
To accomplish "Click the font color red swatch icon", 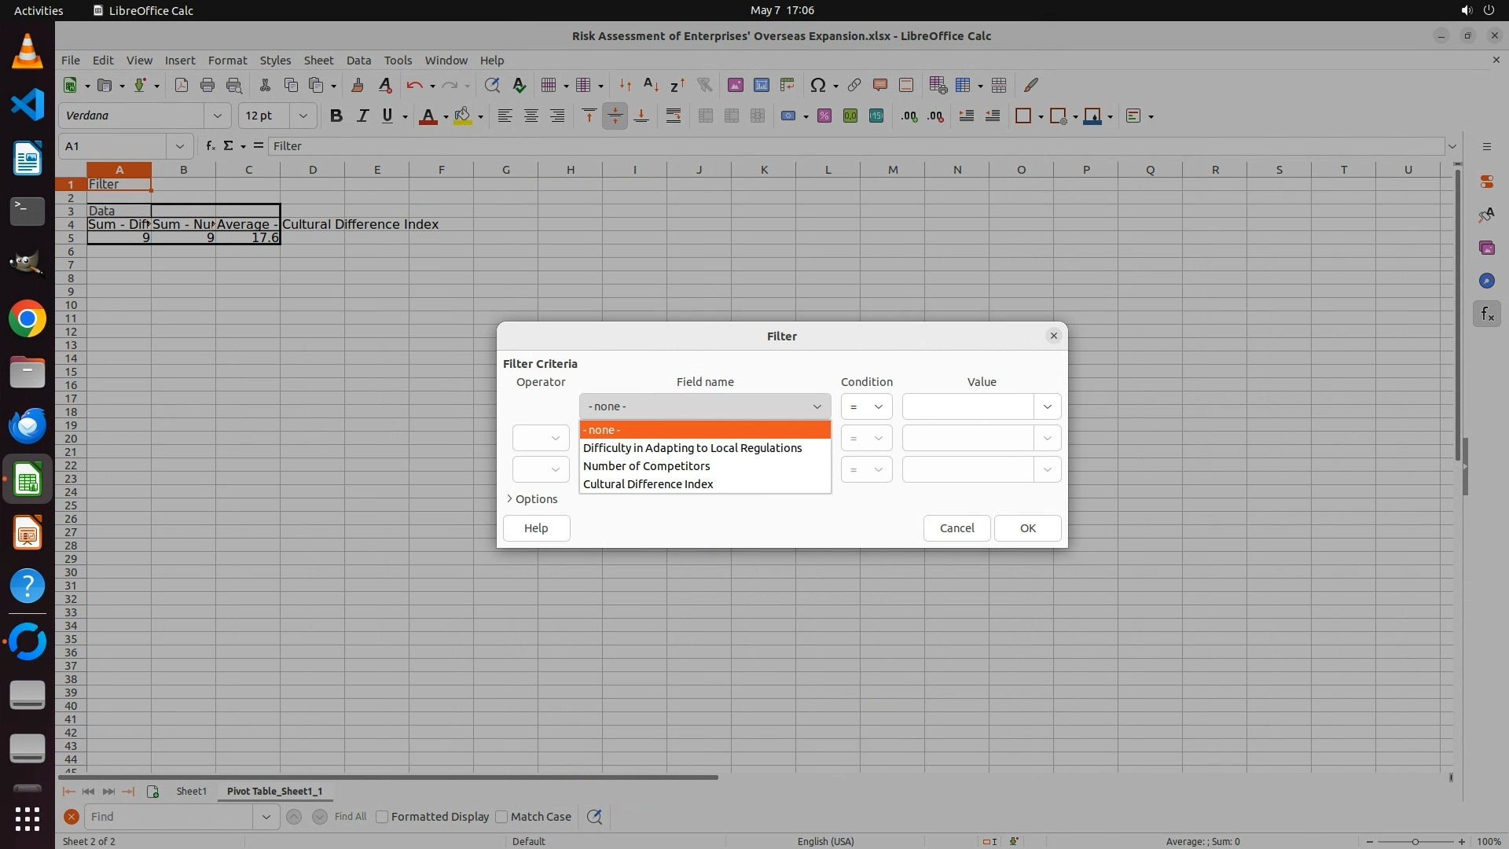I will click(x=428, y=116).
